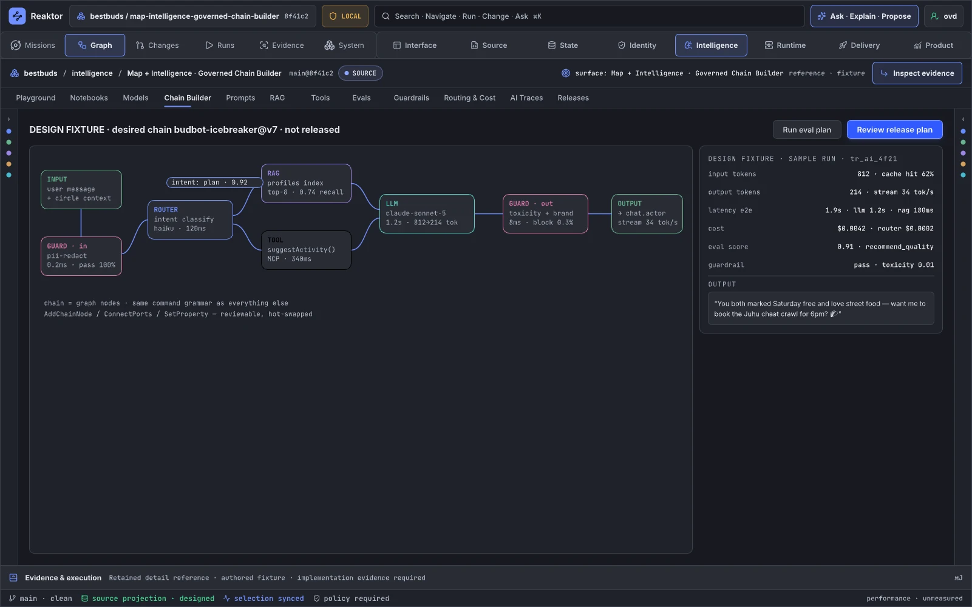Open the AI Traces subtab
The height and width of the screenshot is (607, 972).
pos(526,98)
